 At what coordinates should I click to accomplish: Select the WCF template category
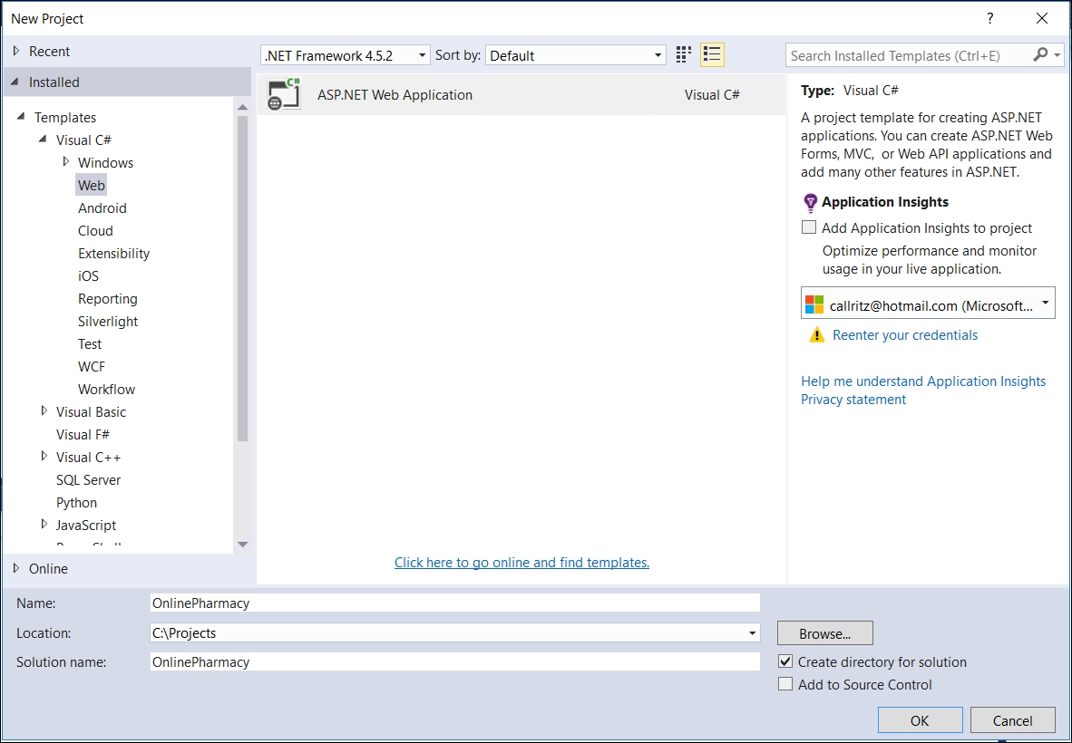coord(92,366)
